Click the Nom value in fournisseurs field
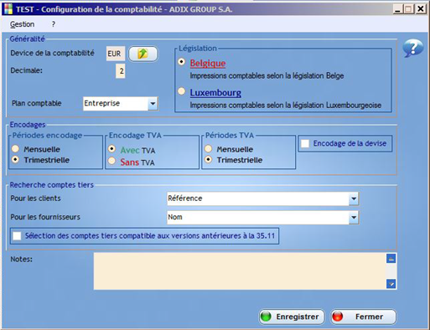The height and width of the screenshot is (330, 430). (175, 217)
